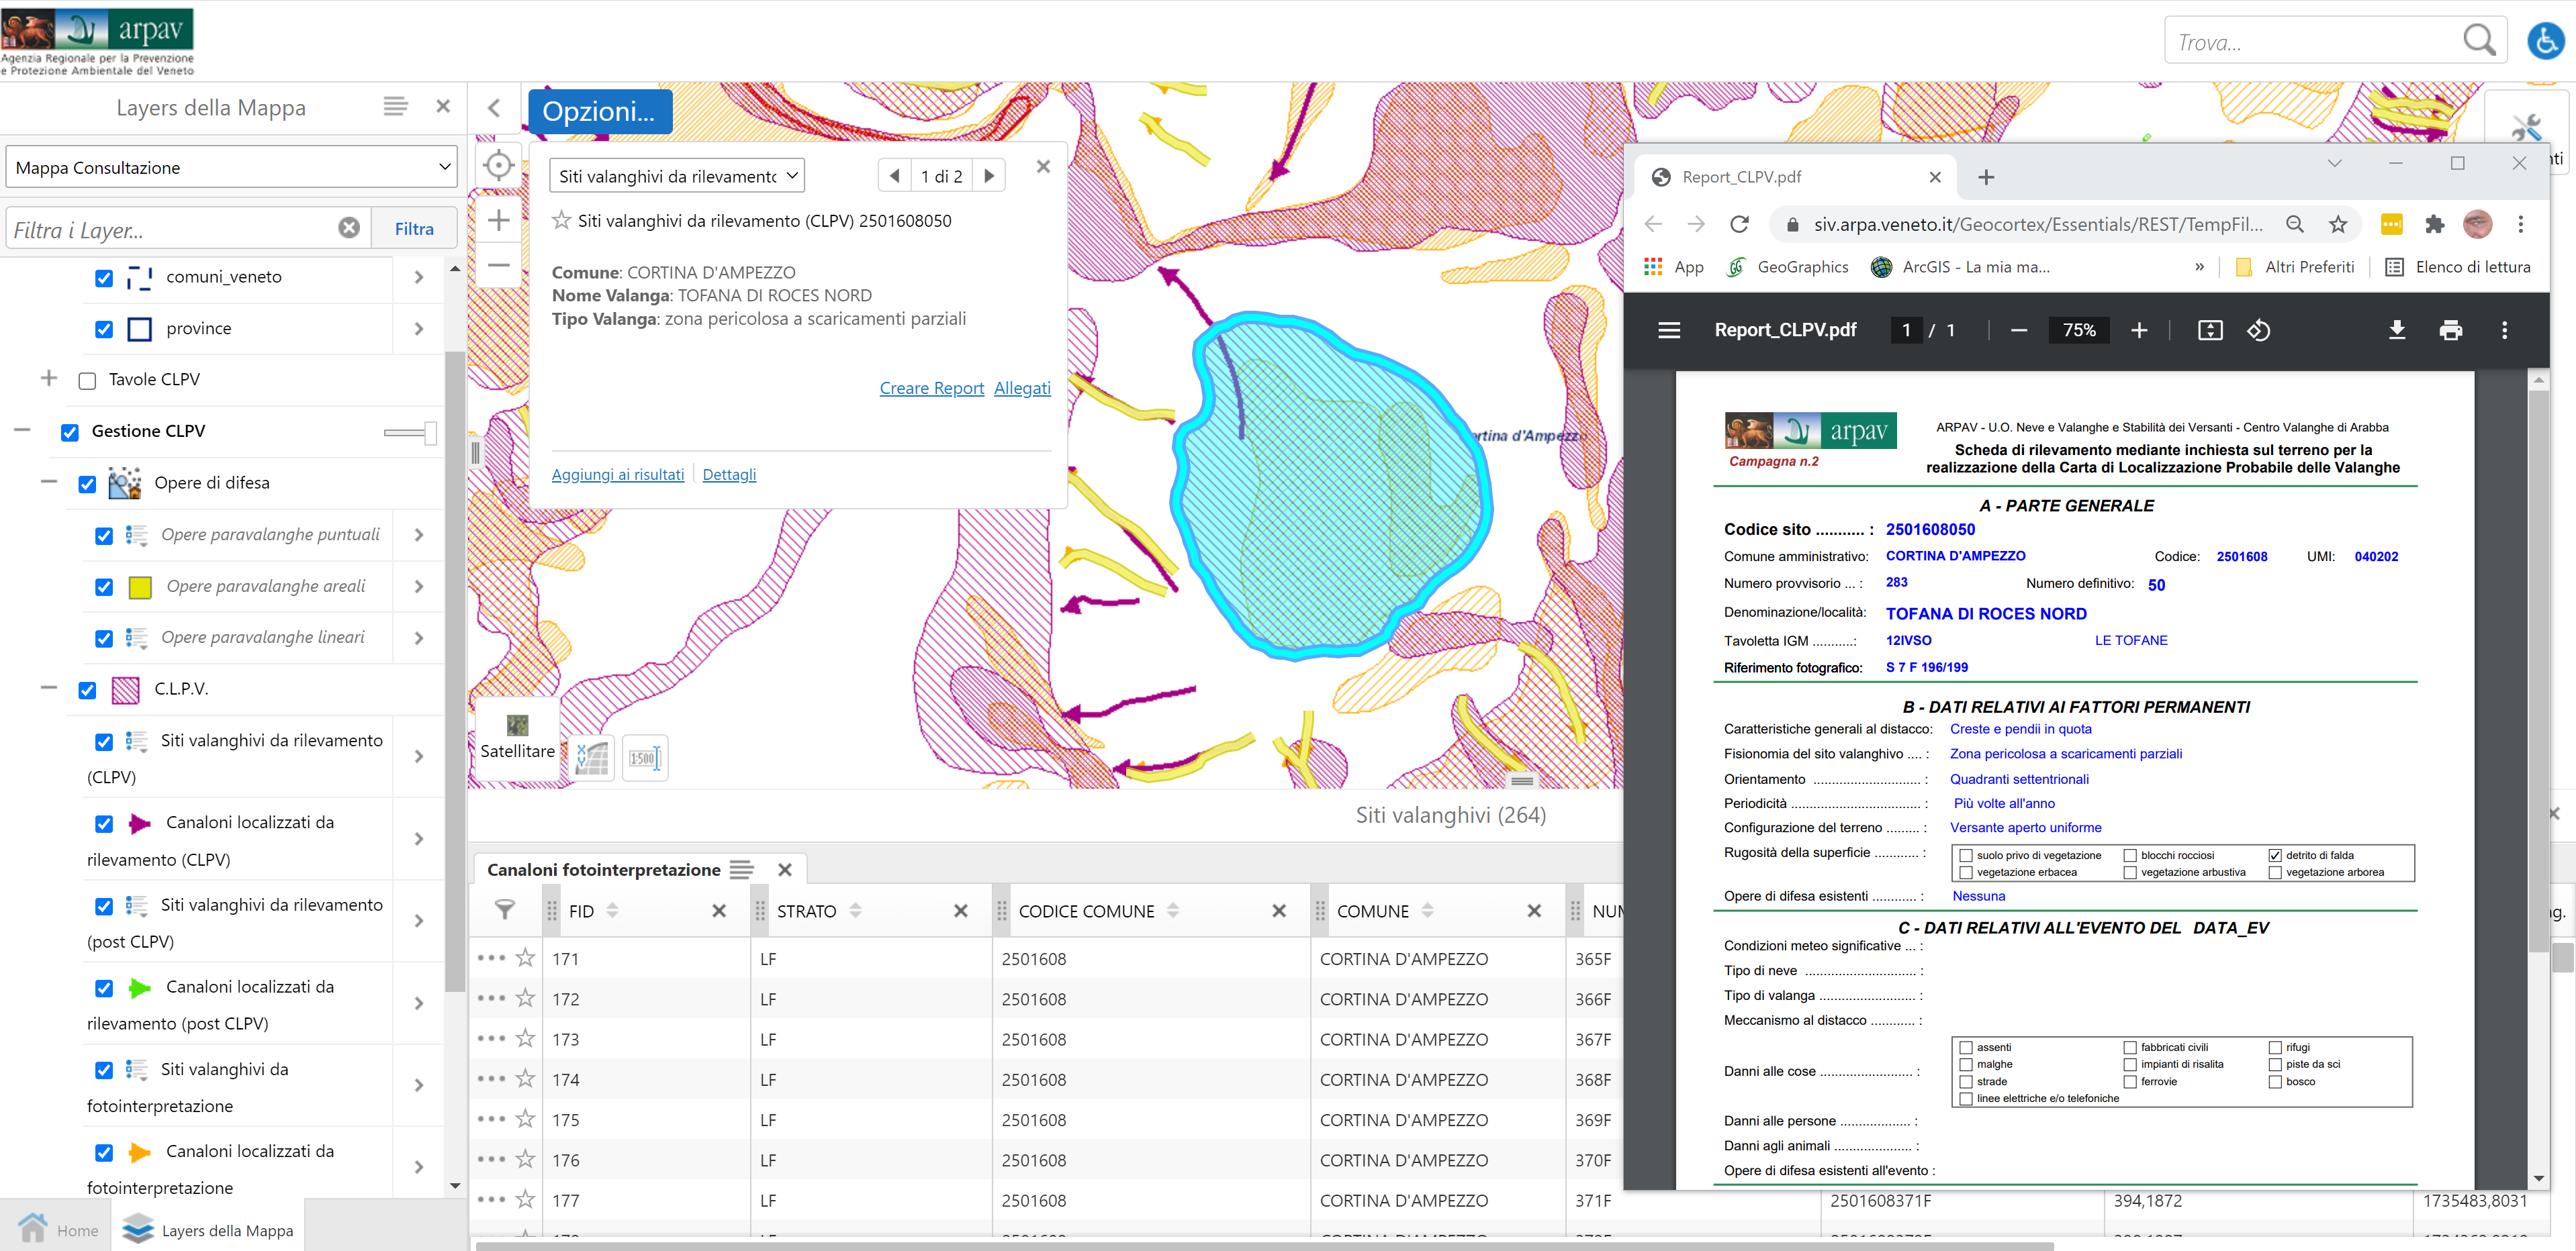Select Layers della Mappa bottom tab
The height and width of the screenshot is (1251, 2576).
207,1229
